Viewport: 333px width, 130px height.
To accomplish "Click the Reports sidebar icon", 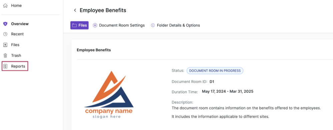I will (x=5, y=66).
